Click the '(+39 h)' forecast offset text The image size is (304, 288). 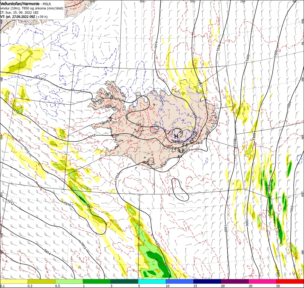pos(42,17)
